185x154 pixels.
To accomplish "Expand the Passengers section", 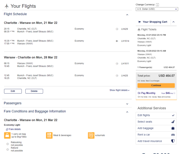I will (x=127, y=104).
